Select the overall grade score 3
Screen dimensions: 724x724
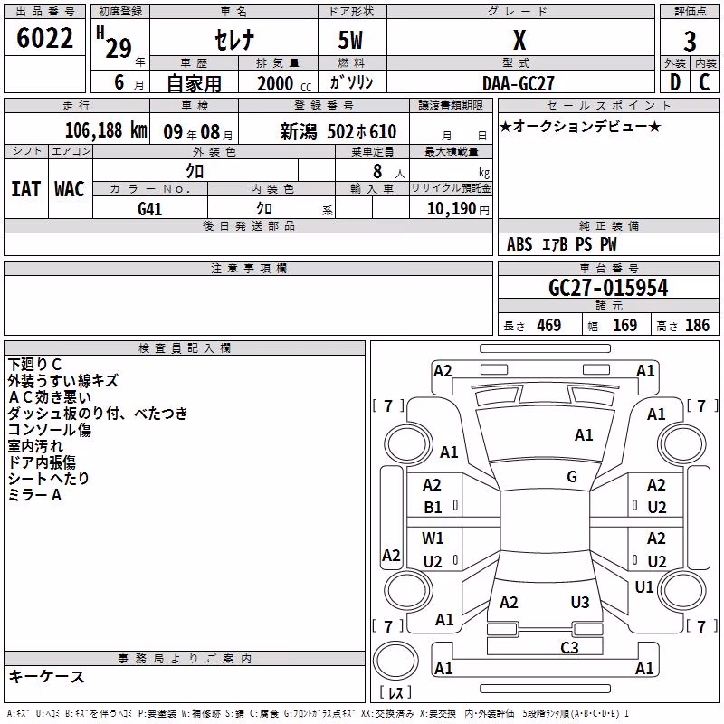pos(690,41)
